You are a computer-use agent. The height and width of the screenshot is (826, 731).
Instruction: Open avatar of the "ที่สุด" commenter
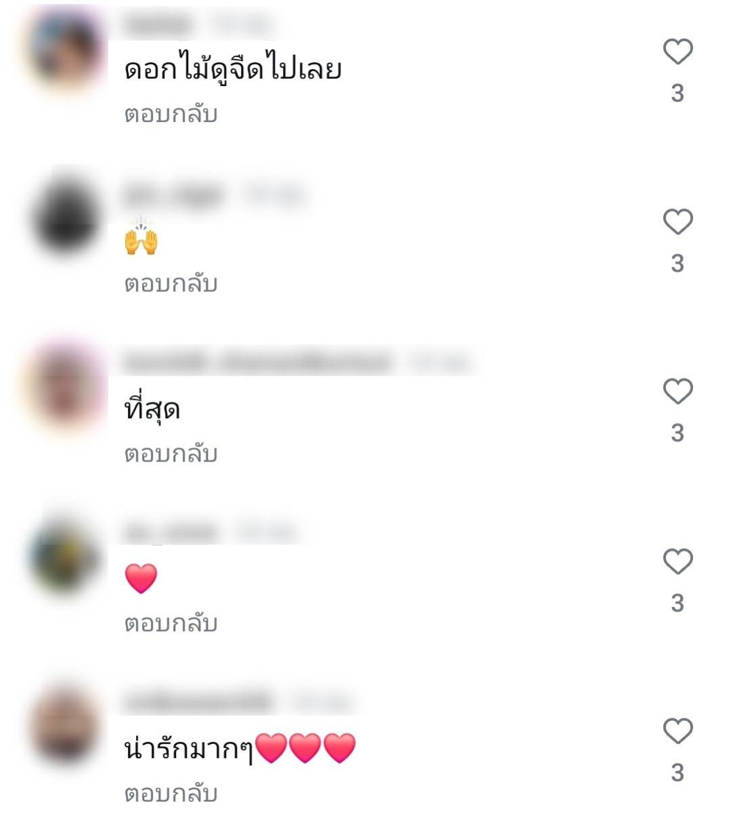[x=66, y=388]
